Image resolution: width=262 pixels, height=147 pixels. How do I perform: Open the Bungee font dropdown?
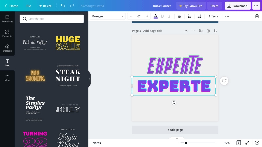point(108,16)
